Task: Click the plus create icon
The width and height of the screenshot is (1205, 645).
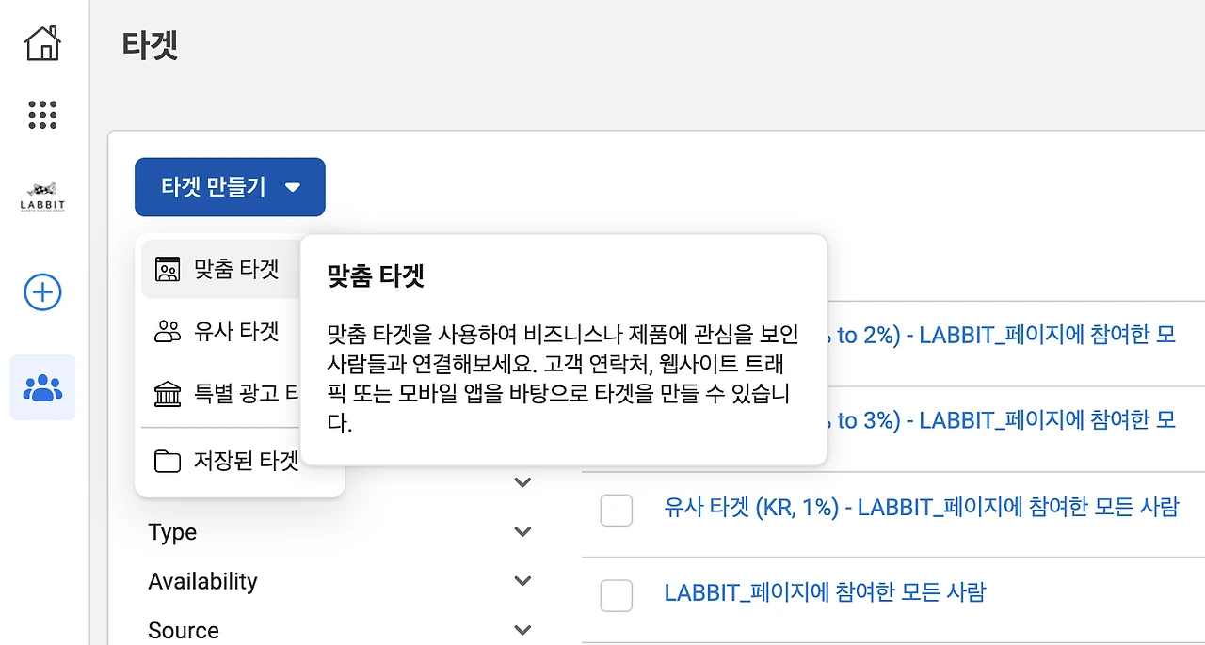Action: point(42,292)
